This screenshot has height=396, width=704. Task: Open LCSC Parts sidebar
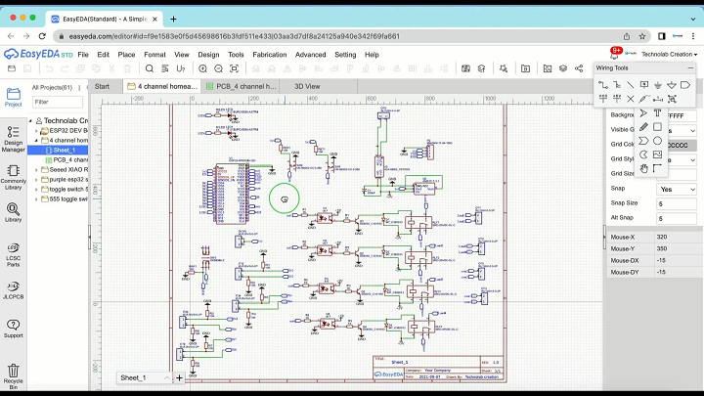click(13, 255)
